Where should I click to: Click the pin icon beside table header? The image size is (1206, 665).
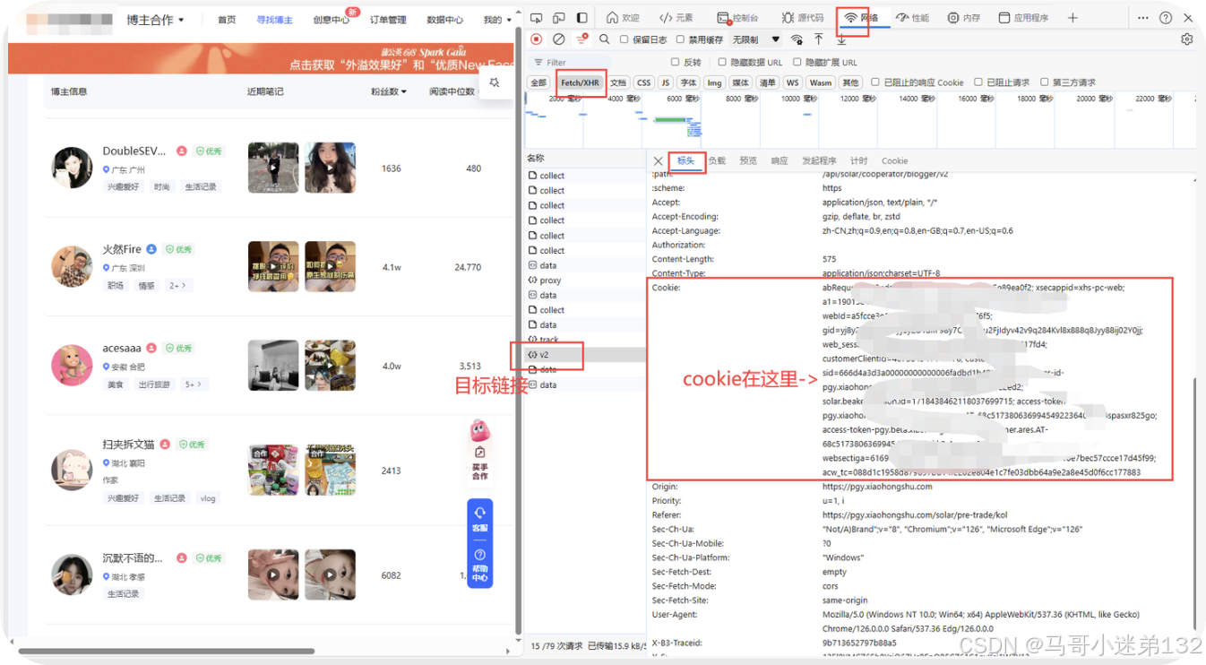pyautogui.click(x=494, y=83)
